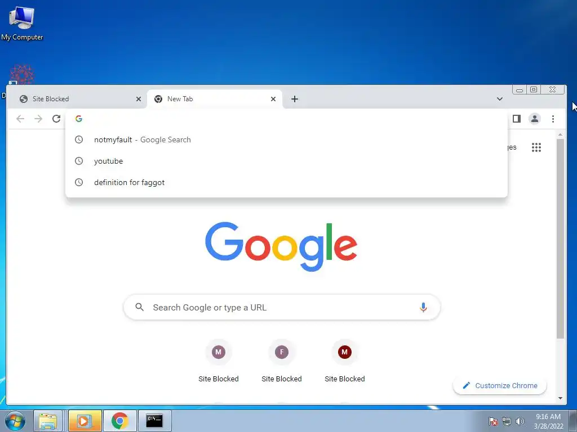Expand the tab search chevron

click(x=500, y=99)
